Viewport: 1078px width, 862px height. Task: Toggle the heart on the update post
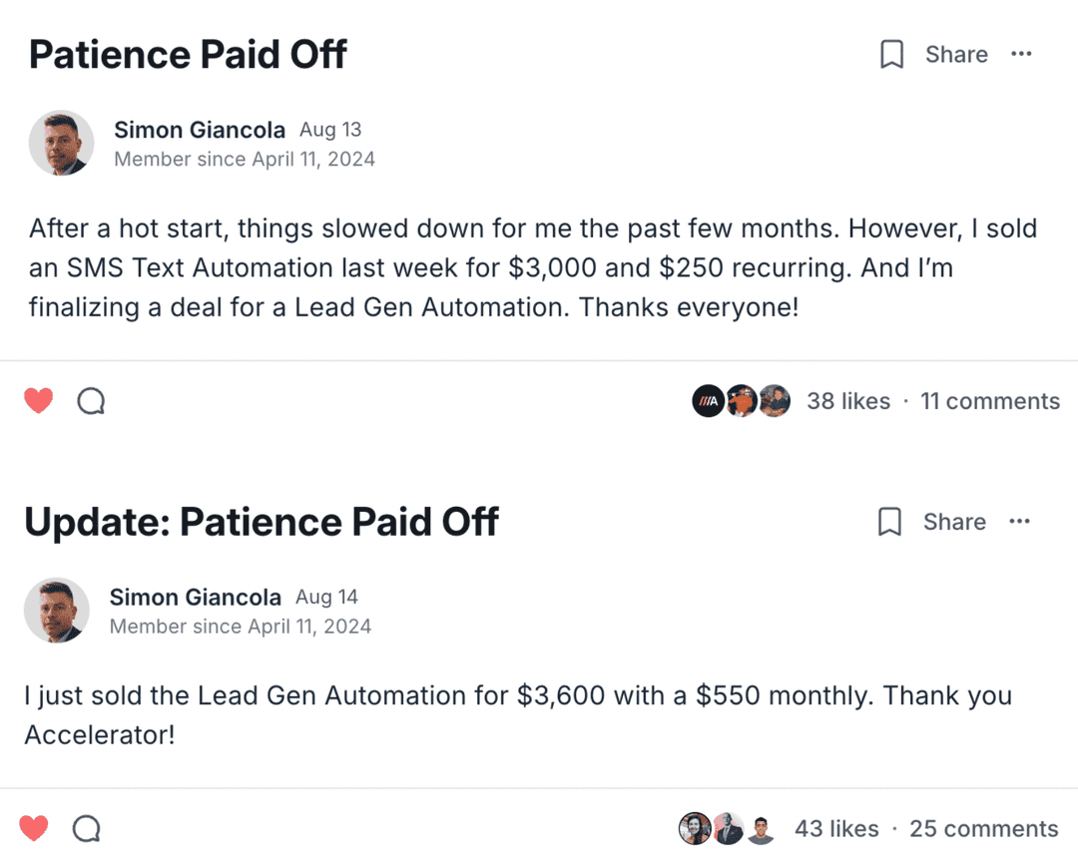point(34,828)
